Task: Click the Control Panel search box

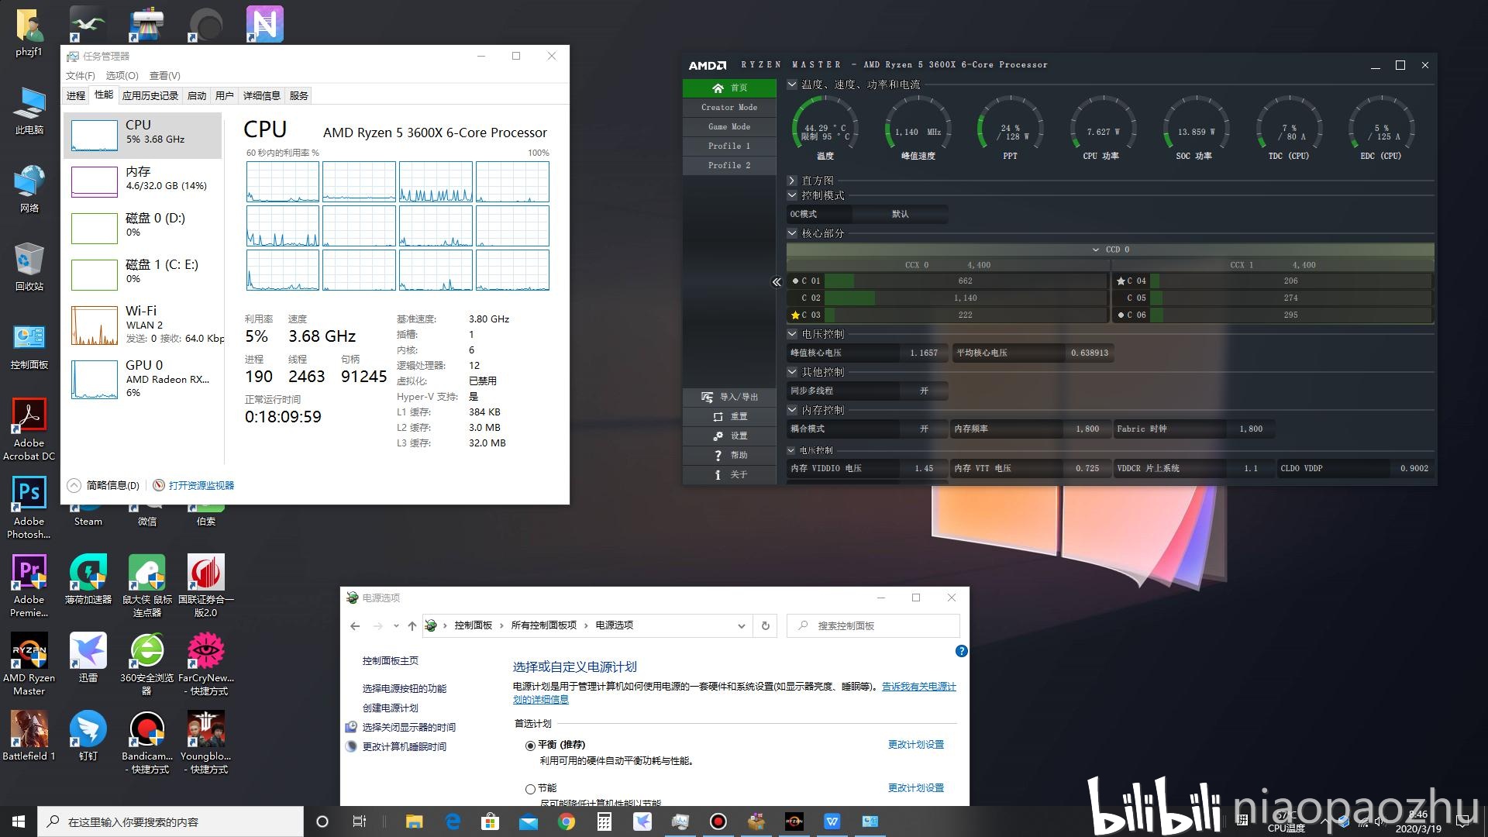Action: pos(873,625)
